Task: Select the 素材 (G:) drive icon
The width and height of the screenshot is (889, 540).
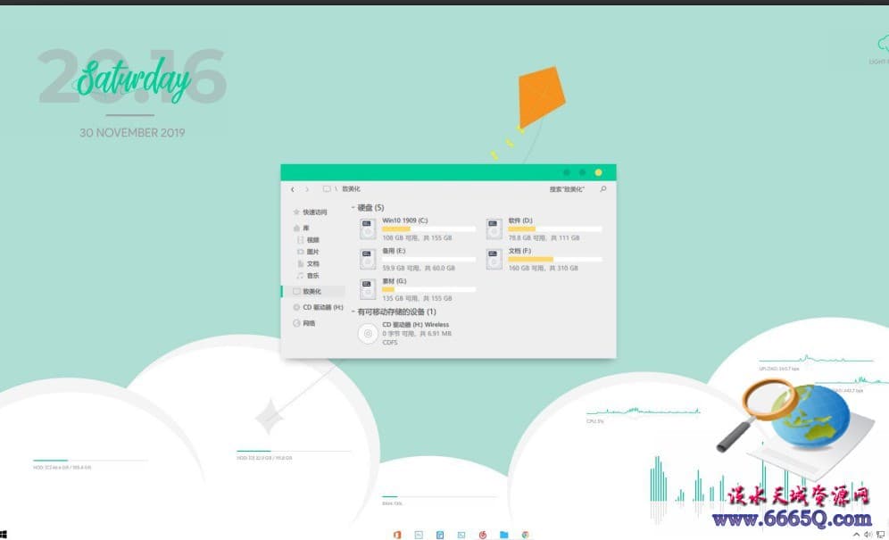Action: pyautogui.click(x=368, y=289)
